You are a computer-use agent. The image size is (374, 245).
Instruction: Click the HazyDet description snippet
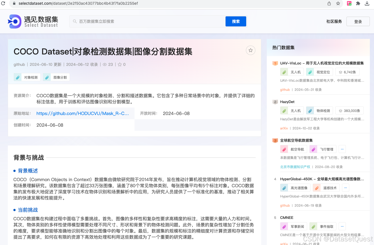click(x=322, y=119)
